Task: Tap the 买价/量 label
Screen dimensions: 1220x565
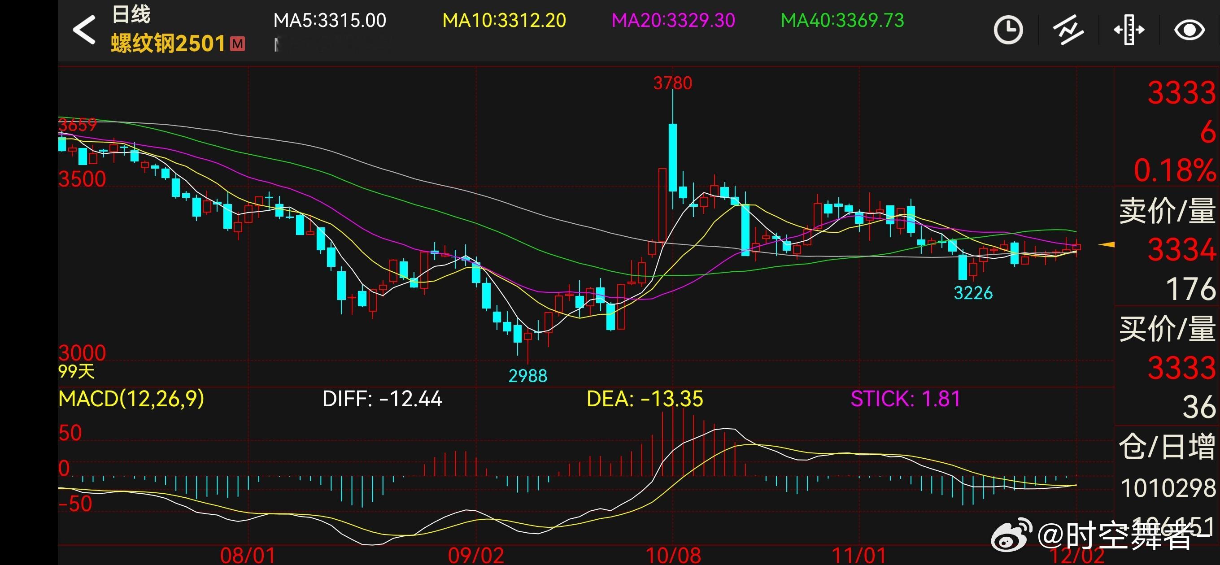Action: pos(1168,329)
